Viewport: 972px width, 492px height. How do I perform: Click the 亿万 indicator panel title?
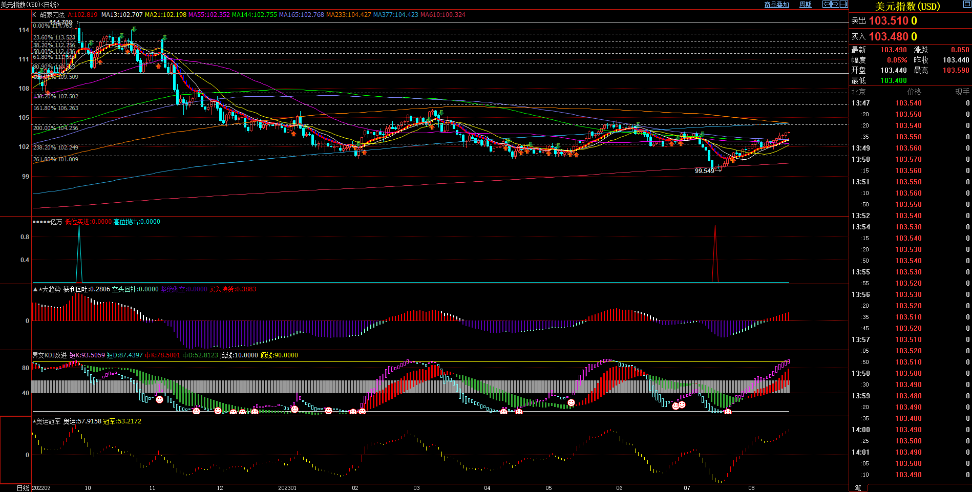[56, 222]
